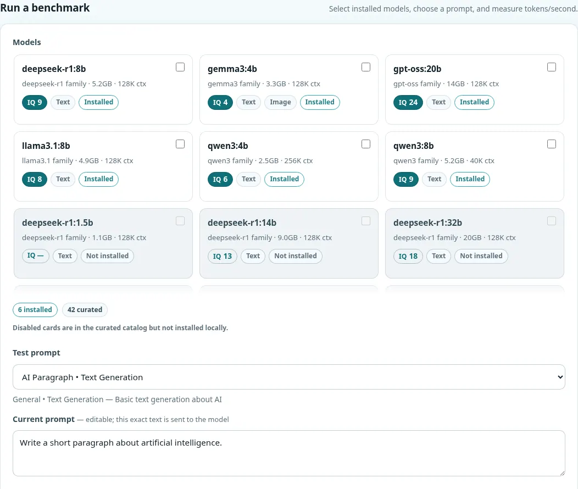Check the deepseek-r1:8b model checkbox

tap(180, 67)
